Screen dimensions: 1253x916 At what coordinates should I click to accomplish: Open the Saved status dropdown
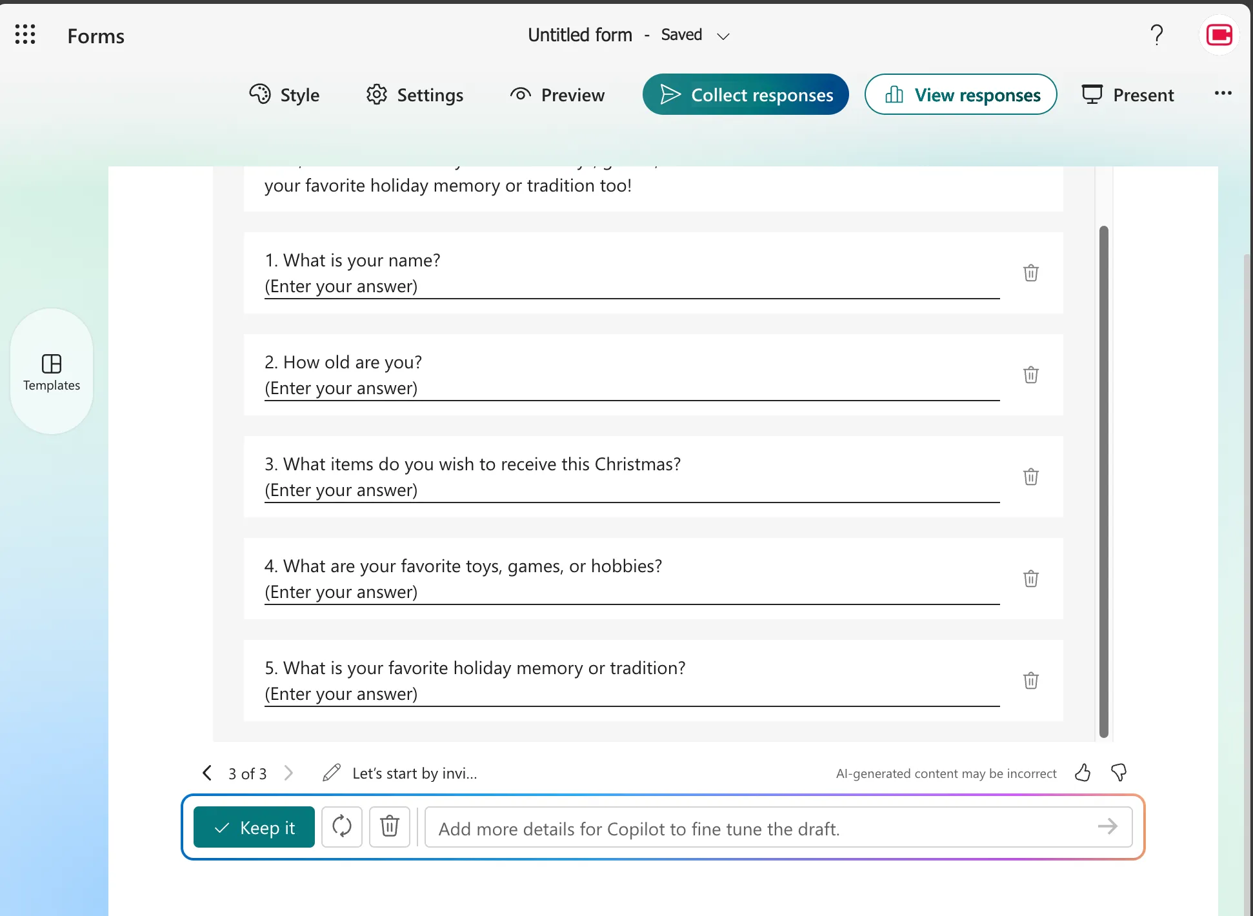[723, 36]
